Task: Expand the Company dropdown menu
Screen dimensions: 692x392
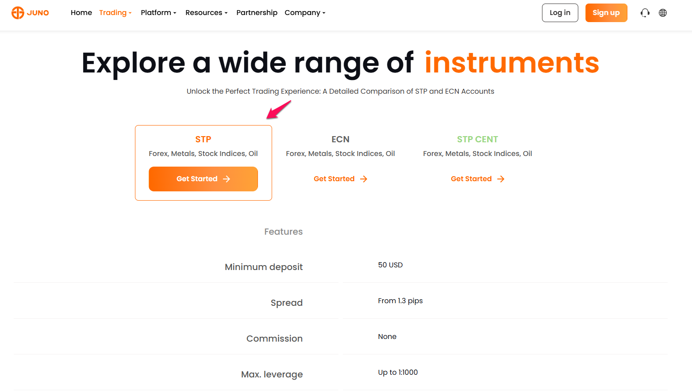Action: [305, 13]
